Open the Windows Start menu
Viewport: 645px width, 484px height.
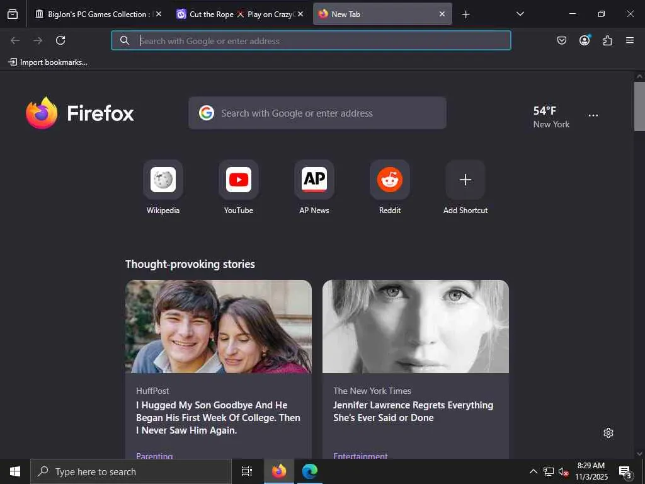15,471
